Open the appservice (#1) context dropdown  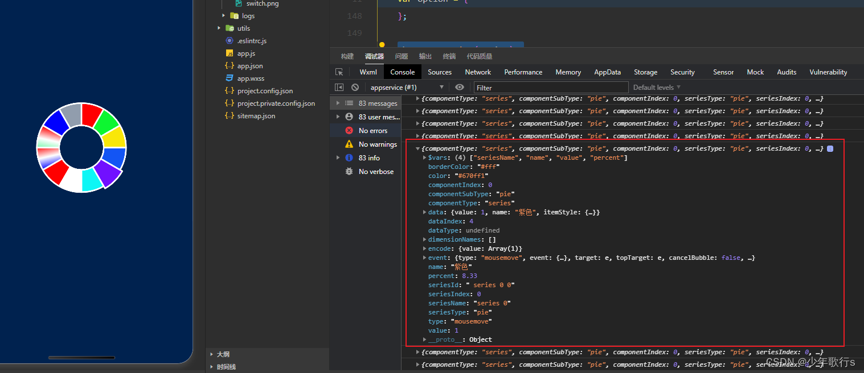pyautogui.click(x=407, y=88)
